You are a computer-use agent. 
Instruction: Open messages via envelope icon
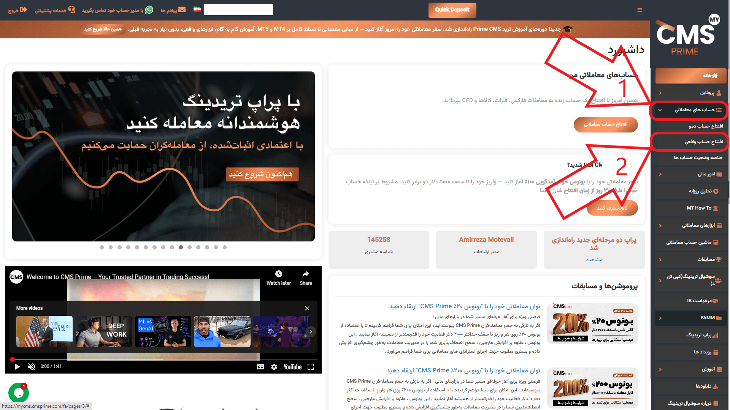tap(182, 9)
